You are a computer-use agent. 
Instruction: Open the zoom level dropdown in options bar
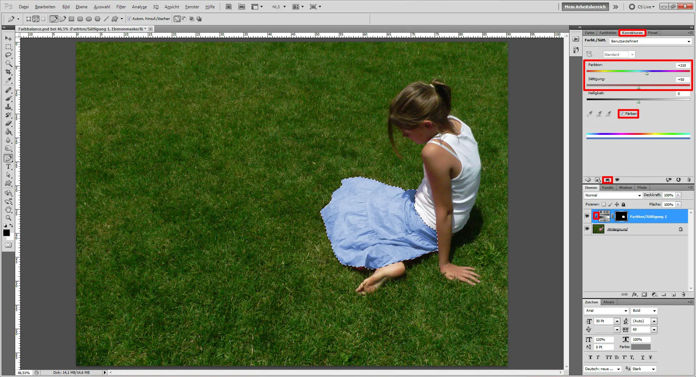tap(284, 7)
